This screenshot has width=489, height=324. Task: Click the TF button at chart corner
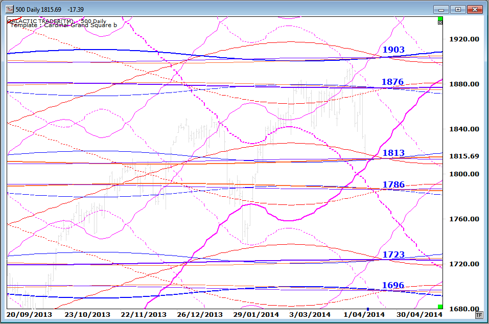(x=479, y=315)
